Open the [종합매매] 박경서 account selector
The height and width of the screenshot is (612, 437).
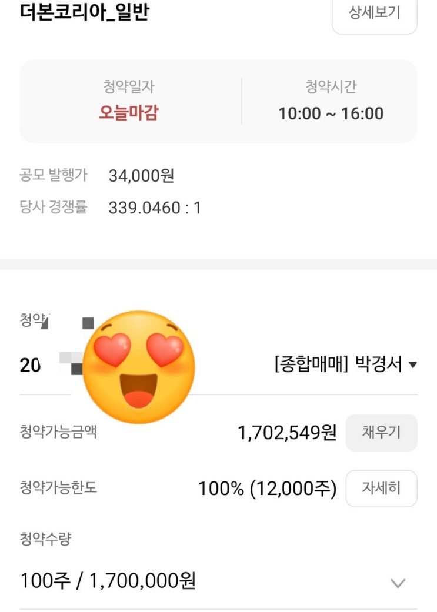[346, 364]
